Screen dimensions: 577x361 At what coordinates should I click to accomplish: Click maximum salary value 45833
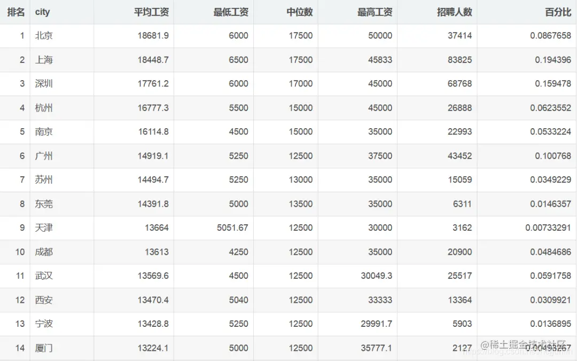click(x=380, y=60)
